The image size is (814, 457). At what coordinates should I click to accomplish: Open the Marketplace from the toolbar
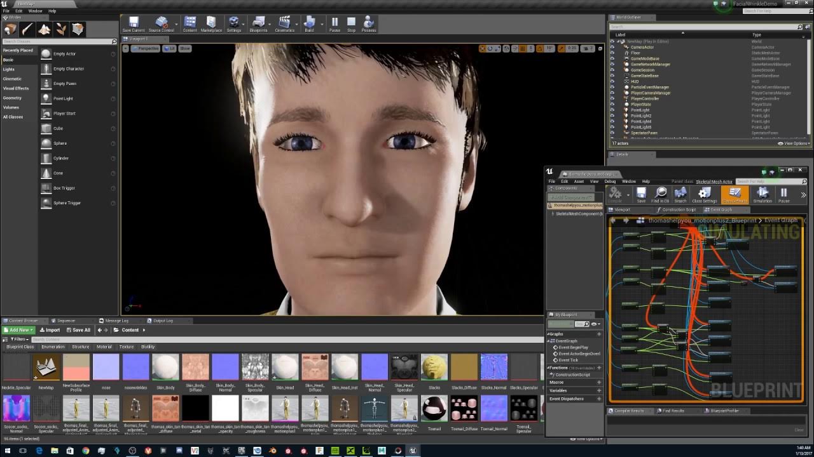click(x=211, y=24)
